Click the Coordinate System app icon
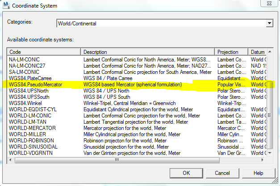Image resolution: width=280 pixels, height=186 pixels. click(6, 5)
